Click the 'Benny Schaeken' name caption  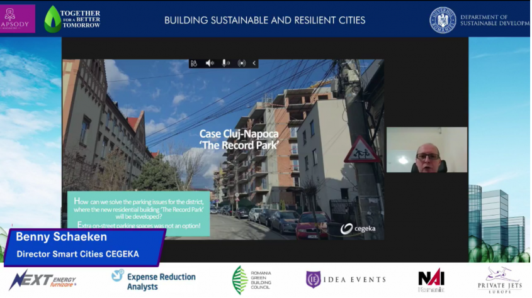pyautogui.click(x=62, y=237)
